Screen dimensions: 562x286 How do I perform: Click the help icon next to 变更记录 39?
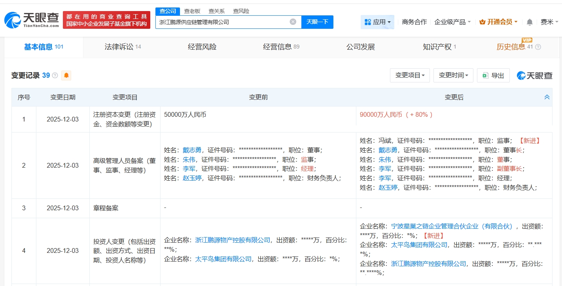pyautogui.click(x=55, y=75)
